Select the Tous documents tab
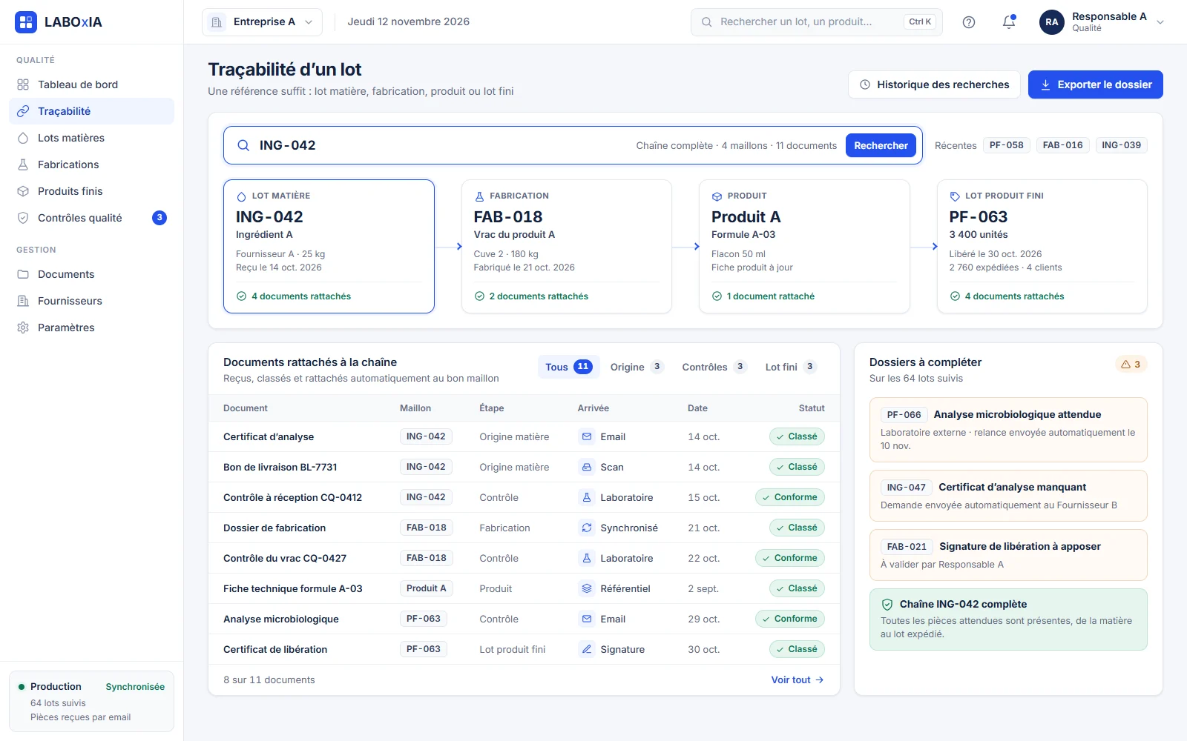The image size is (1187, 741). [x=568, y=367]
